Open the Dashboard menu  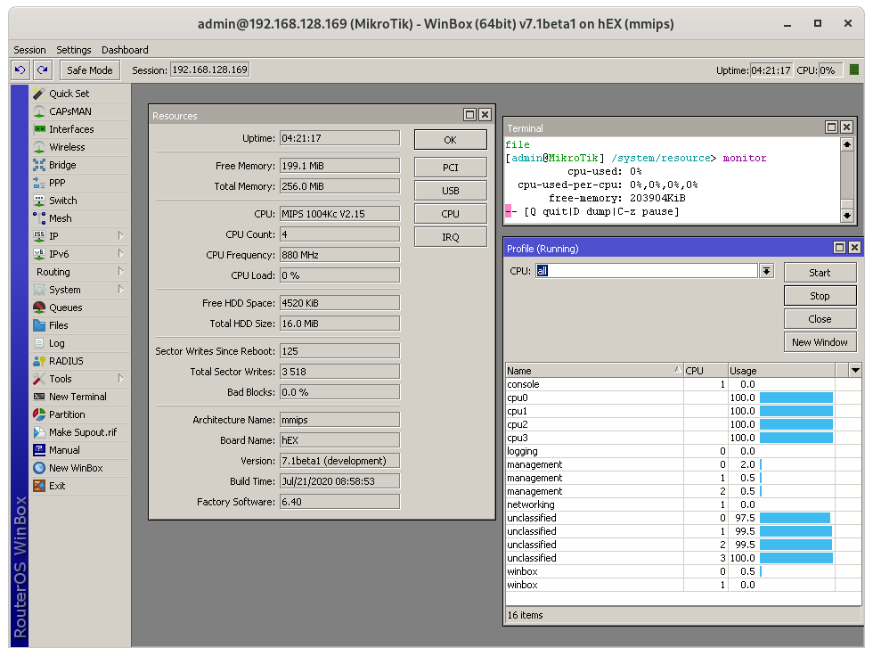pos(125,50)
